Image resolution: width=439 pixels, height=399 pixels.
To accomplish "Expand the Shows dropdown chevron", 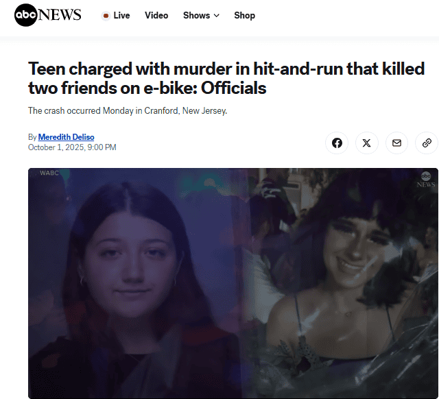I will pyautogui.click(x=217, y=16).
